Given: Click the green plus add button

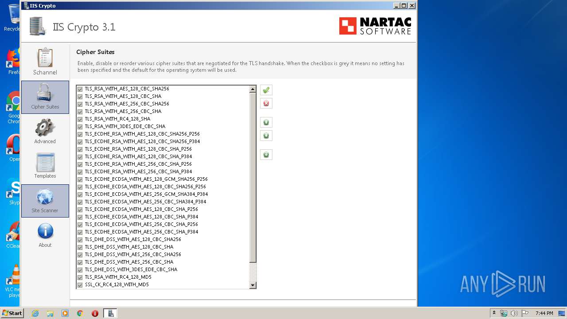Looking at the screenshot, I should (x=266, y=155).
